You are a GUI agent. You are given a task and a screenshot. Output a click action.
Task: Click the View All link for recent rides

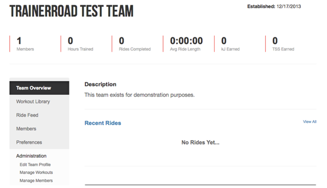310,122
